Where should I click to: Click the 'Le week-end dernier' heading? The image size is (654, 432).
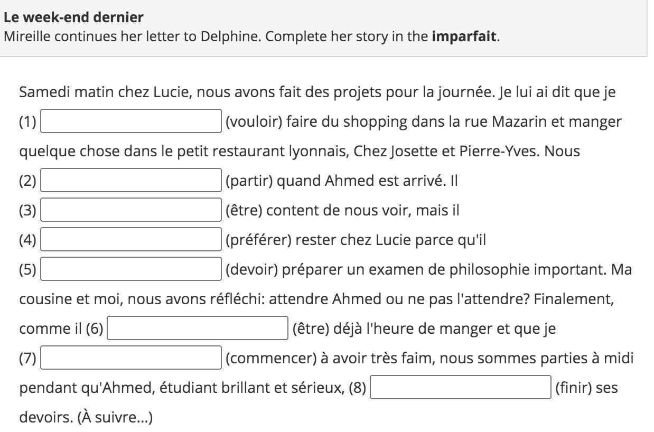[73, 17]
